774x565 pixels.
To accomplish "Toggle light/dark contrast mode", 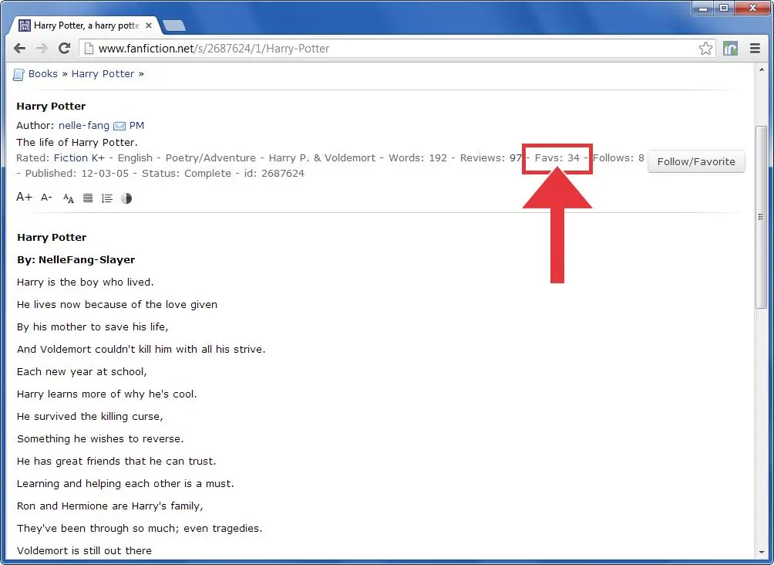I will click(126, 198).
